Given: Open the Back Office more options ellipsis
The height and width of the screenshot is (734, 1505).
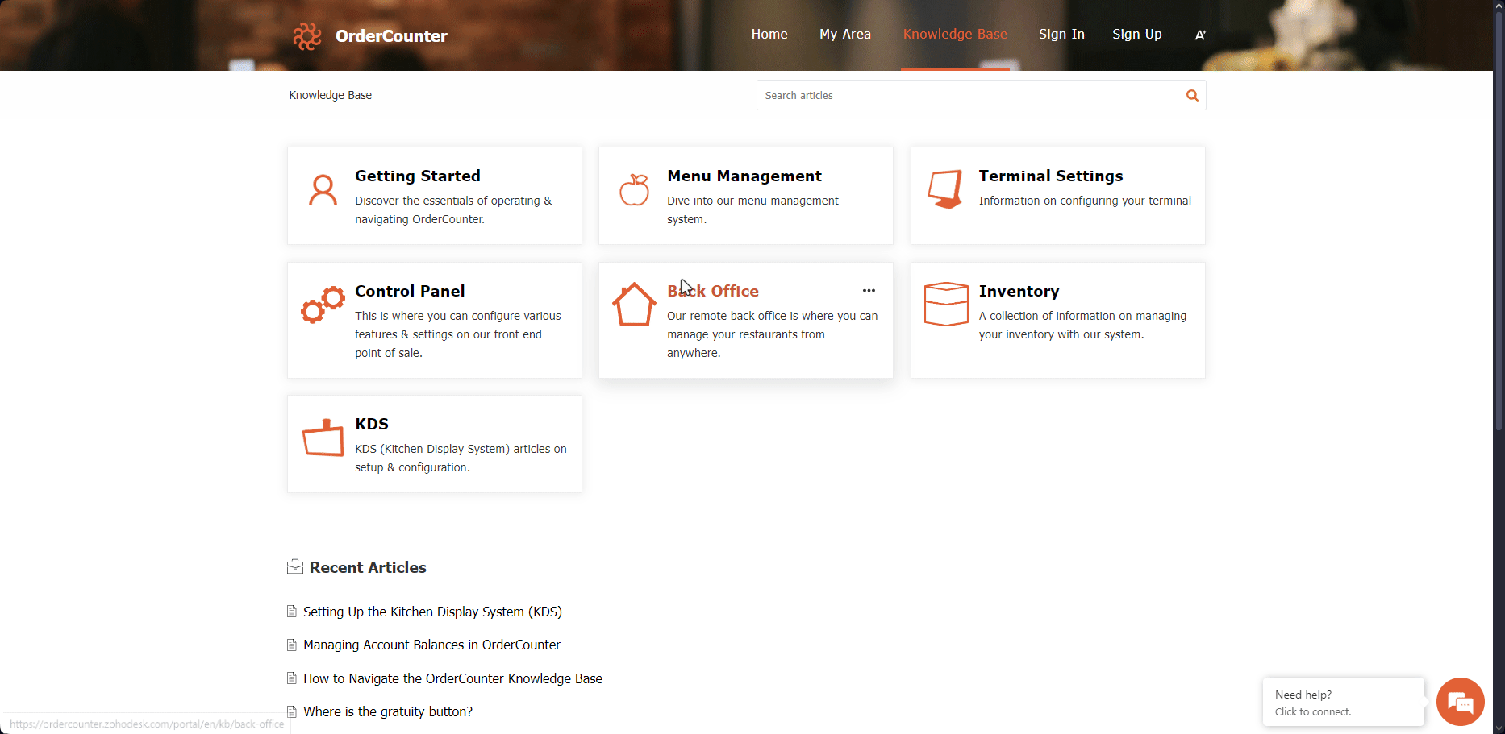Looking at the screenshot, I should click(x=869, y=291).
